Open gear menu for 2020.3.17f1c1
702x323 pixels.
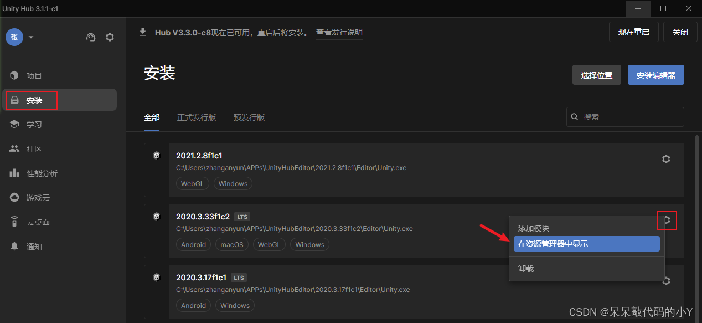[x=668, y=281]
